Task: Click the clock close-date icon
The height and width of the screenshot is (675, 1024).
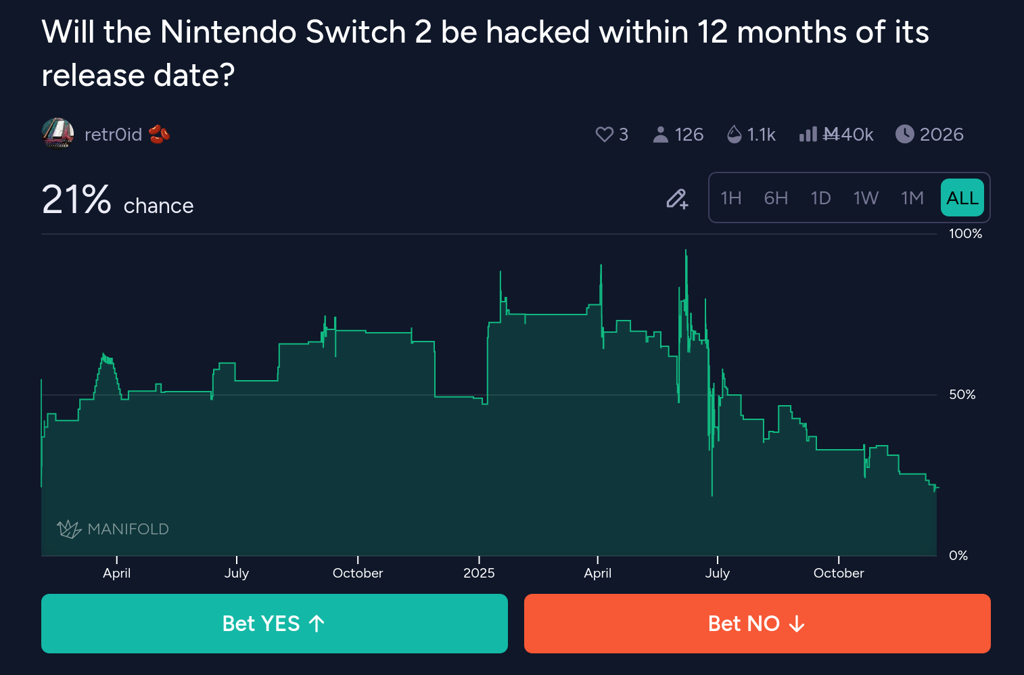Action: (x=904, y=134)
